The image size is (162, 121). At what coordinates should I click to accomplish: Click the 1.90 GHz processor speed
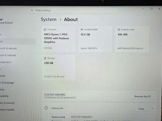(48, 48)
